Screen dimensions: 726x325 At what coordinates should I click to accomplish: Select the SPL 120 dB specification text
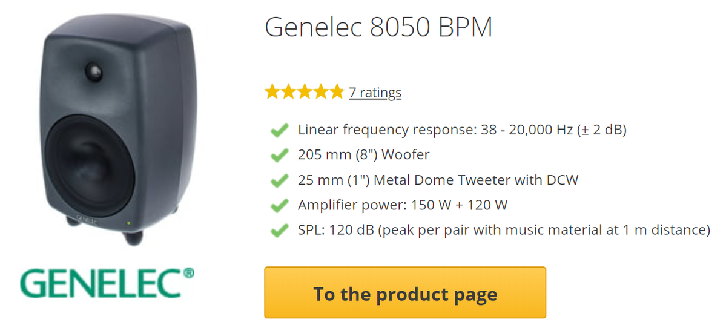503,230
